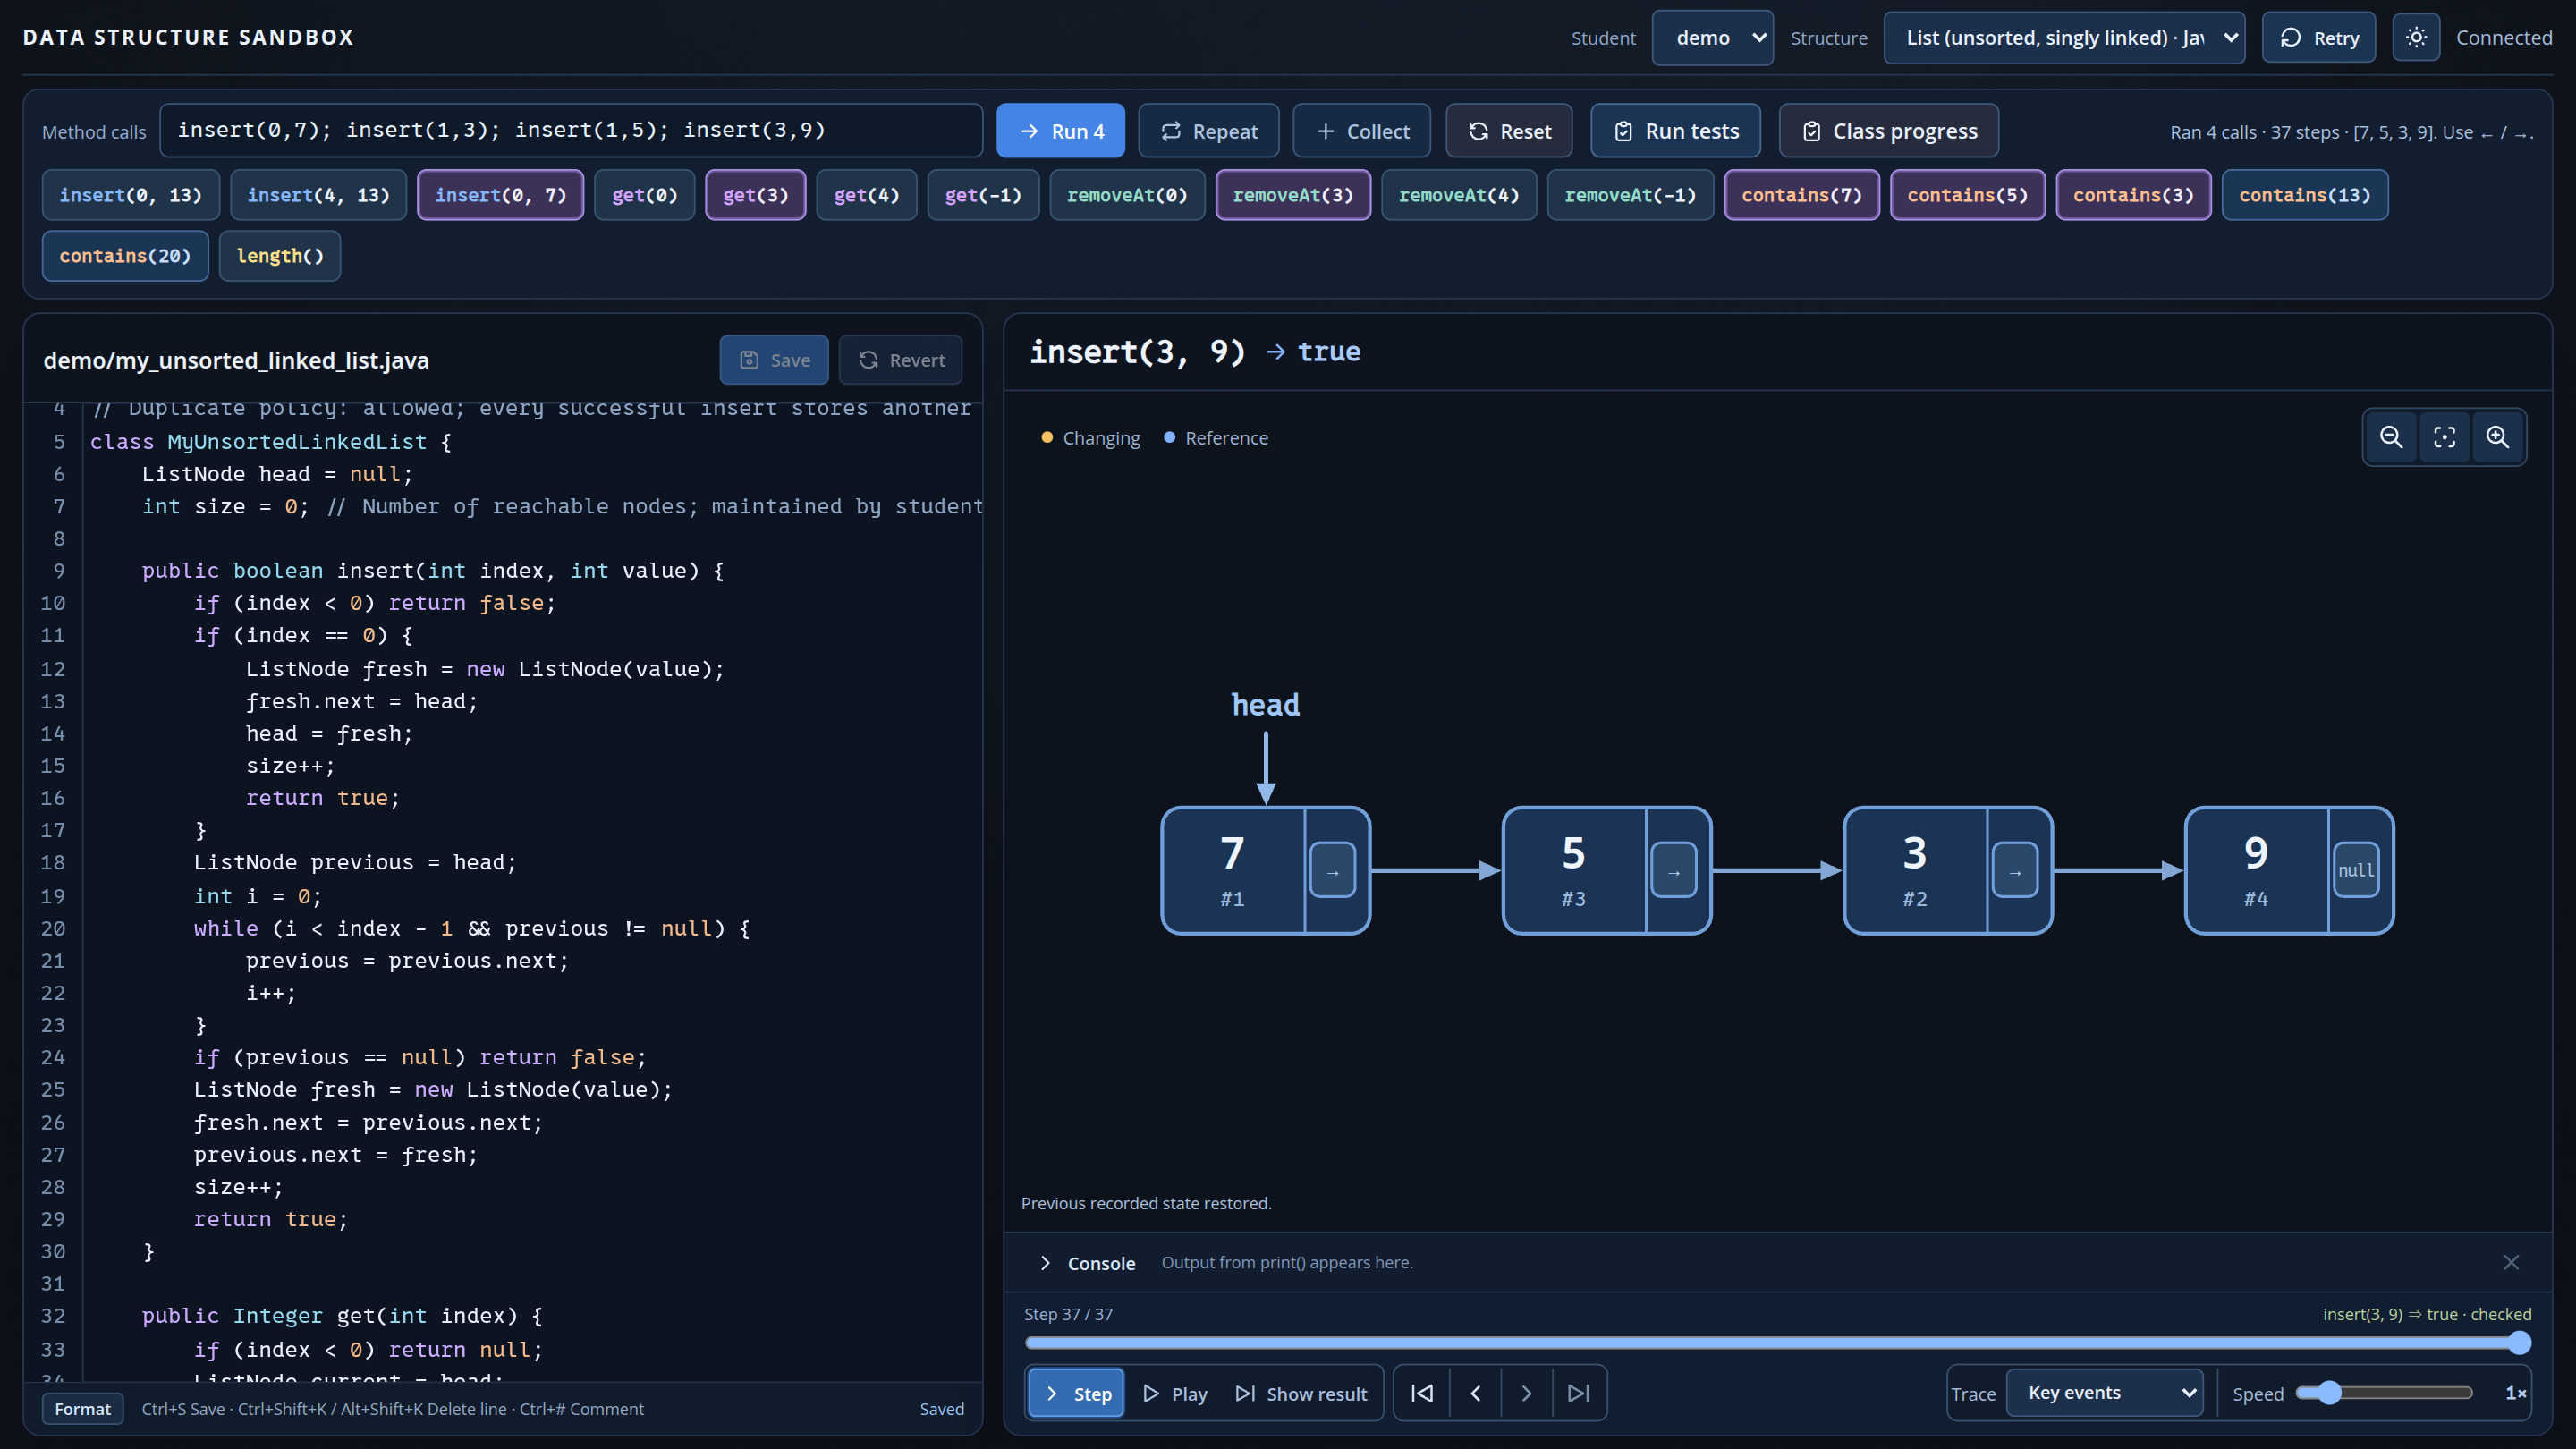2576x1449 pixels.
Task: Jump to first step icon
Action: point(1422,1393)
